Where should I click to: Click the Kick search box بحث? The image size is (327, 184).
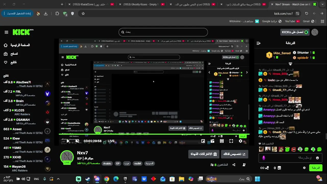[163, 32]
